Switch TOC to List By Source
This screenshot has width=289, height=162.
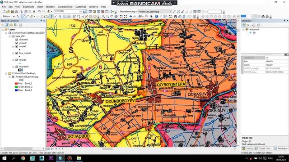7,25
